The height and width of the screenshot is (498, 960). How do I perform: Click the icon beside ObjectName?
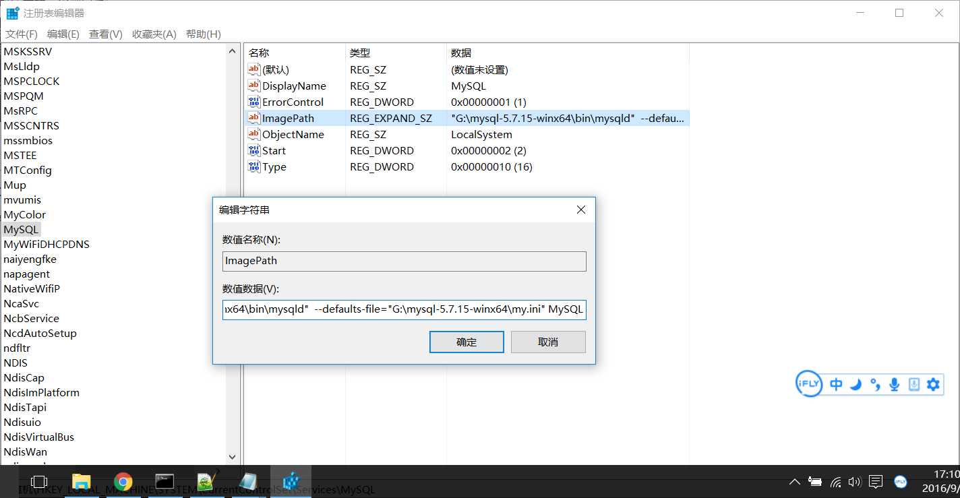tap(254, 134)
